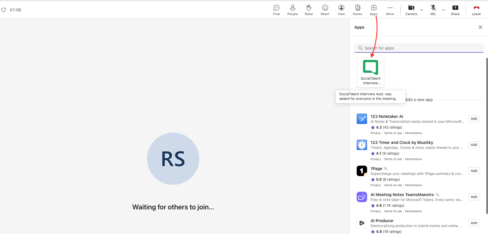Open the SocialTalent Interview app tile
The width and height of the screenshot is (488, 234).
(x=371, y=72)
